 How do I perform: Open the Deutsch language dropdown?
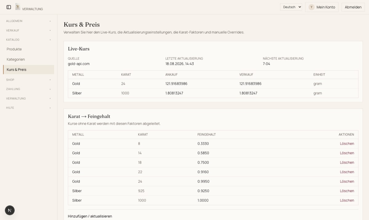291,7
